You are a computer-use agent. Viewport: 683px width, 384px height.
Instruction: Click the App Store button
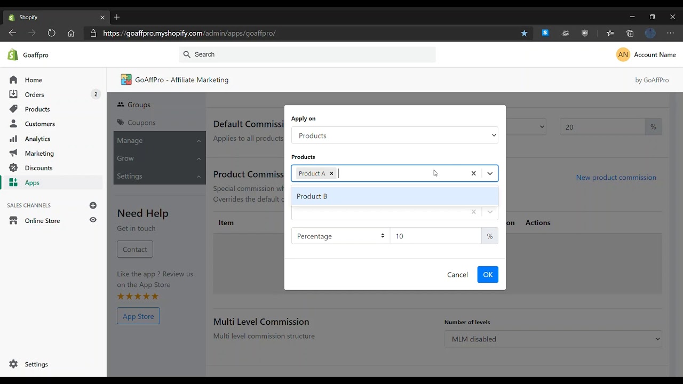coord(138,316)
